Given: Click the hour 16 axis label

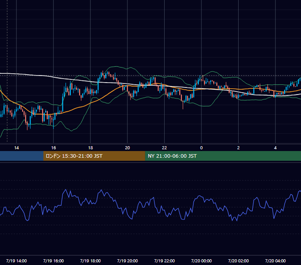Looking at the screenshot, I should (54, 148).
